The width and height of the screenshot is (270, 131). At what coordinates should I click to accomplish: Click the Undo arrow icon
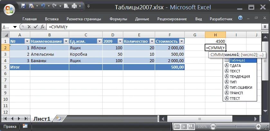pyautogui.click(x=43, y=6)
